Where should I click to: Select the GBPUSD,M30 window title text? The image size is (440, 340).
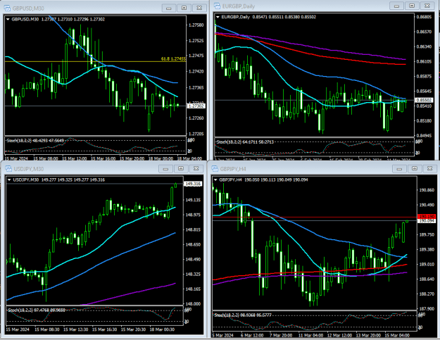tap(28, 8)
